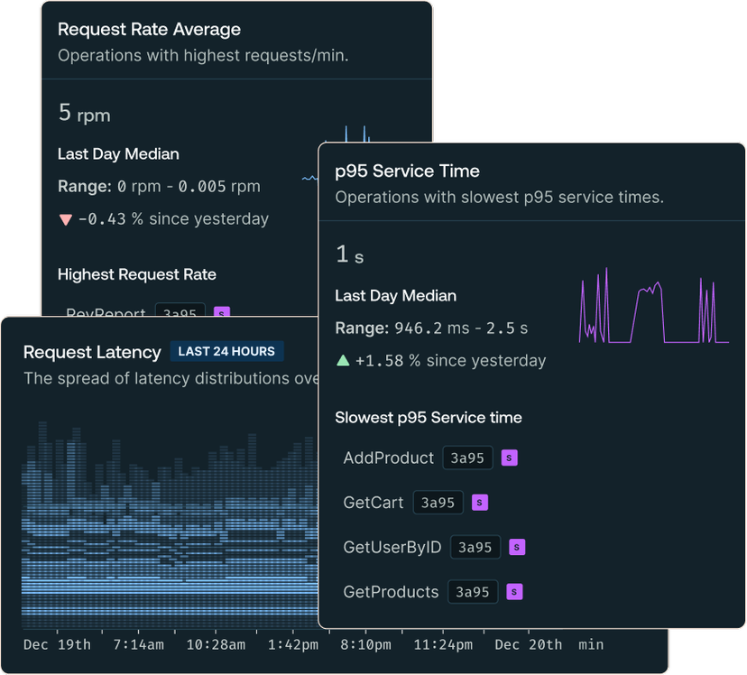Screen dimensions: 747x675
Task: Open the GetProducts operation link
Action: [391, 592]
